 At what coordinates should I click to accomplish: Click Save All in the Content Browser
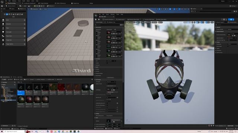coord(17,79)
